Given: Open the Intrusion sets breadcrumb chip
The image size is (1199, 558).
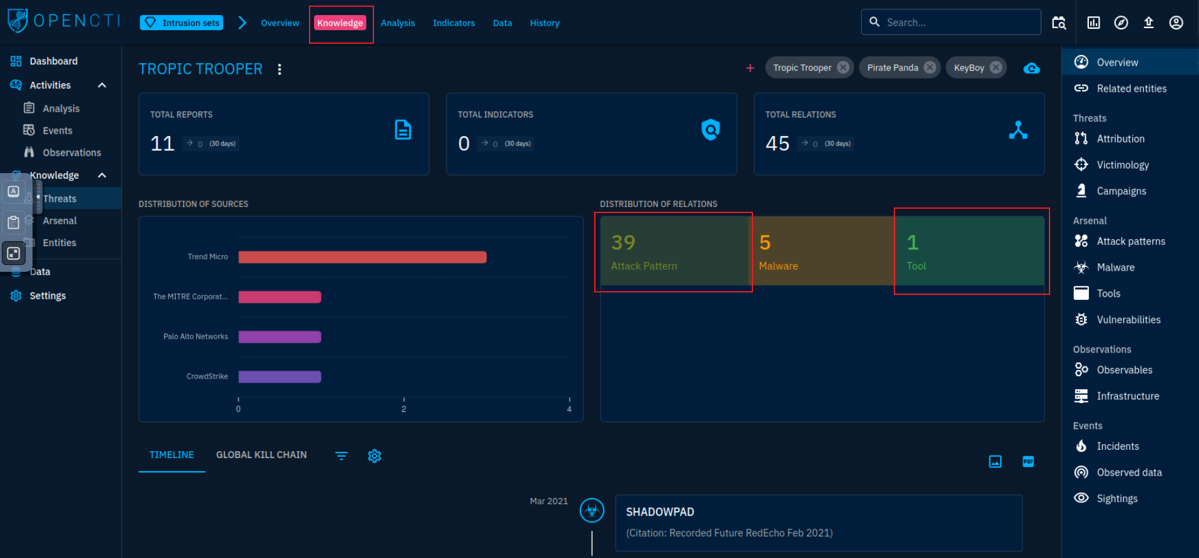Looking at the screenshot, I should pos(181,23).
